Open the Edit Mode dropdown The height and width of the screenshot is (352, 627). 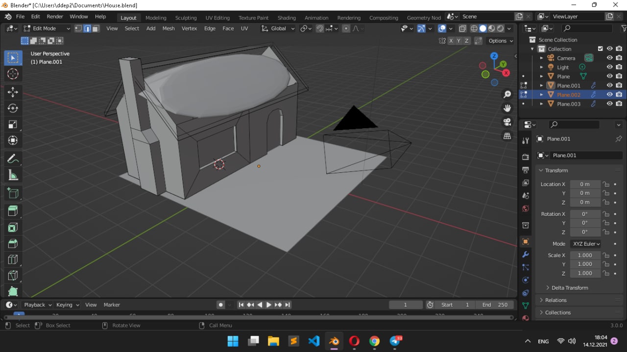click(x=47, y=28)
